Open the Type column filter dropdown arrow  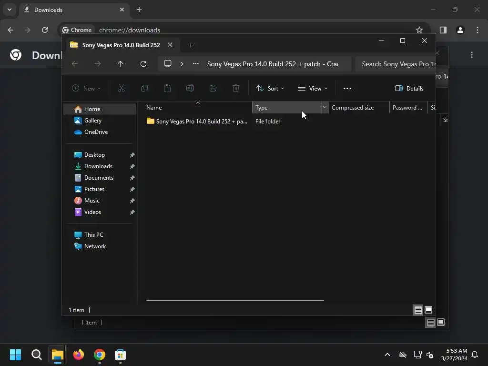tap(325, 107)
